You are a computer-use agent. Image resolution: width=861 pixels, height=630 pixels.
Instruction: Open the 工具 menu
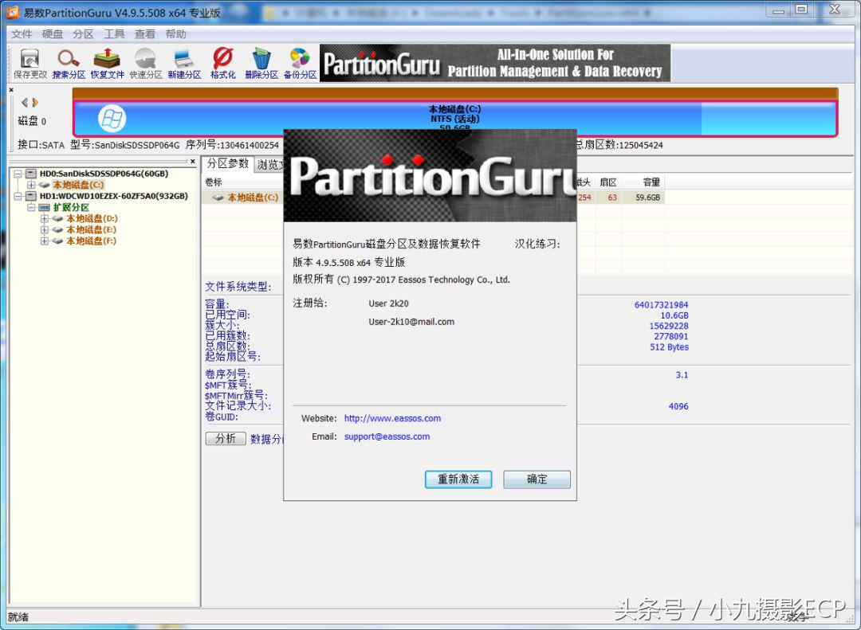click(x=114, y=34)
